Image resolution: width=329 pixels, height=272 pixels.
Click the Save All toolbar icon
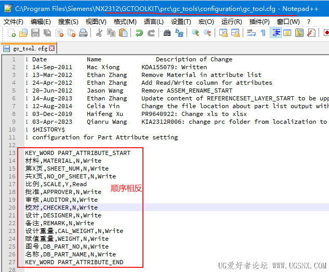(x=47, y=33)
